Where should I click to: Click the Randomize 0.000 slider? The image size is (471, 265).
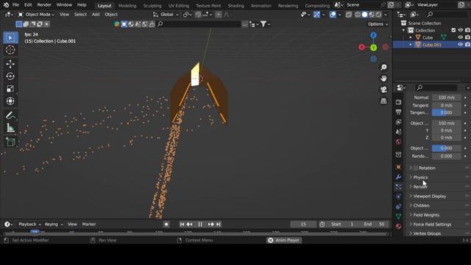446,156
